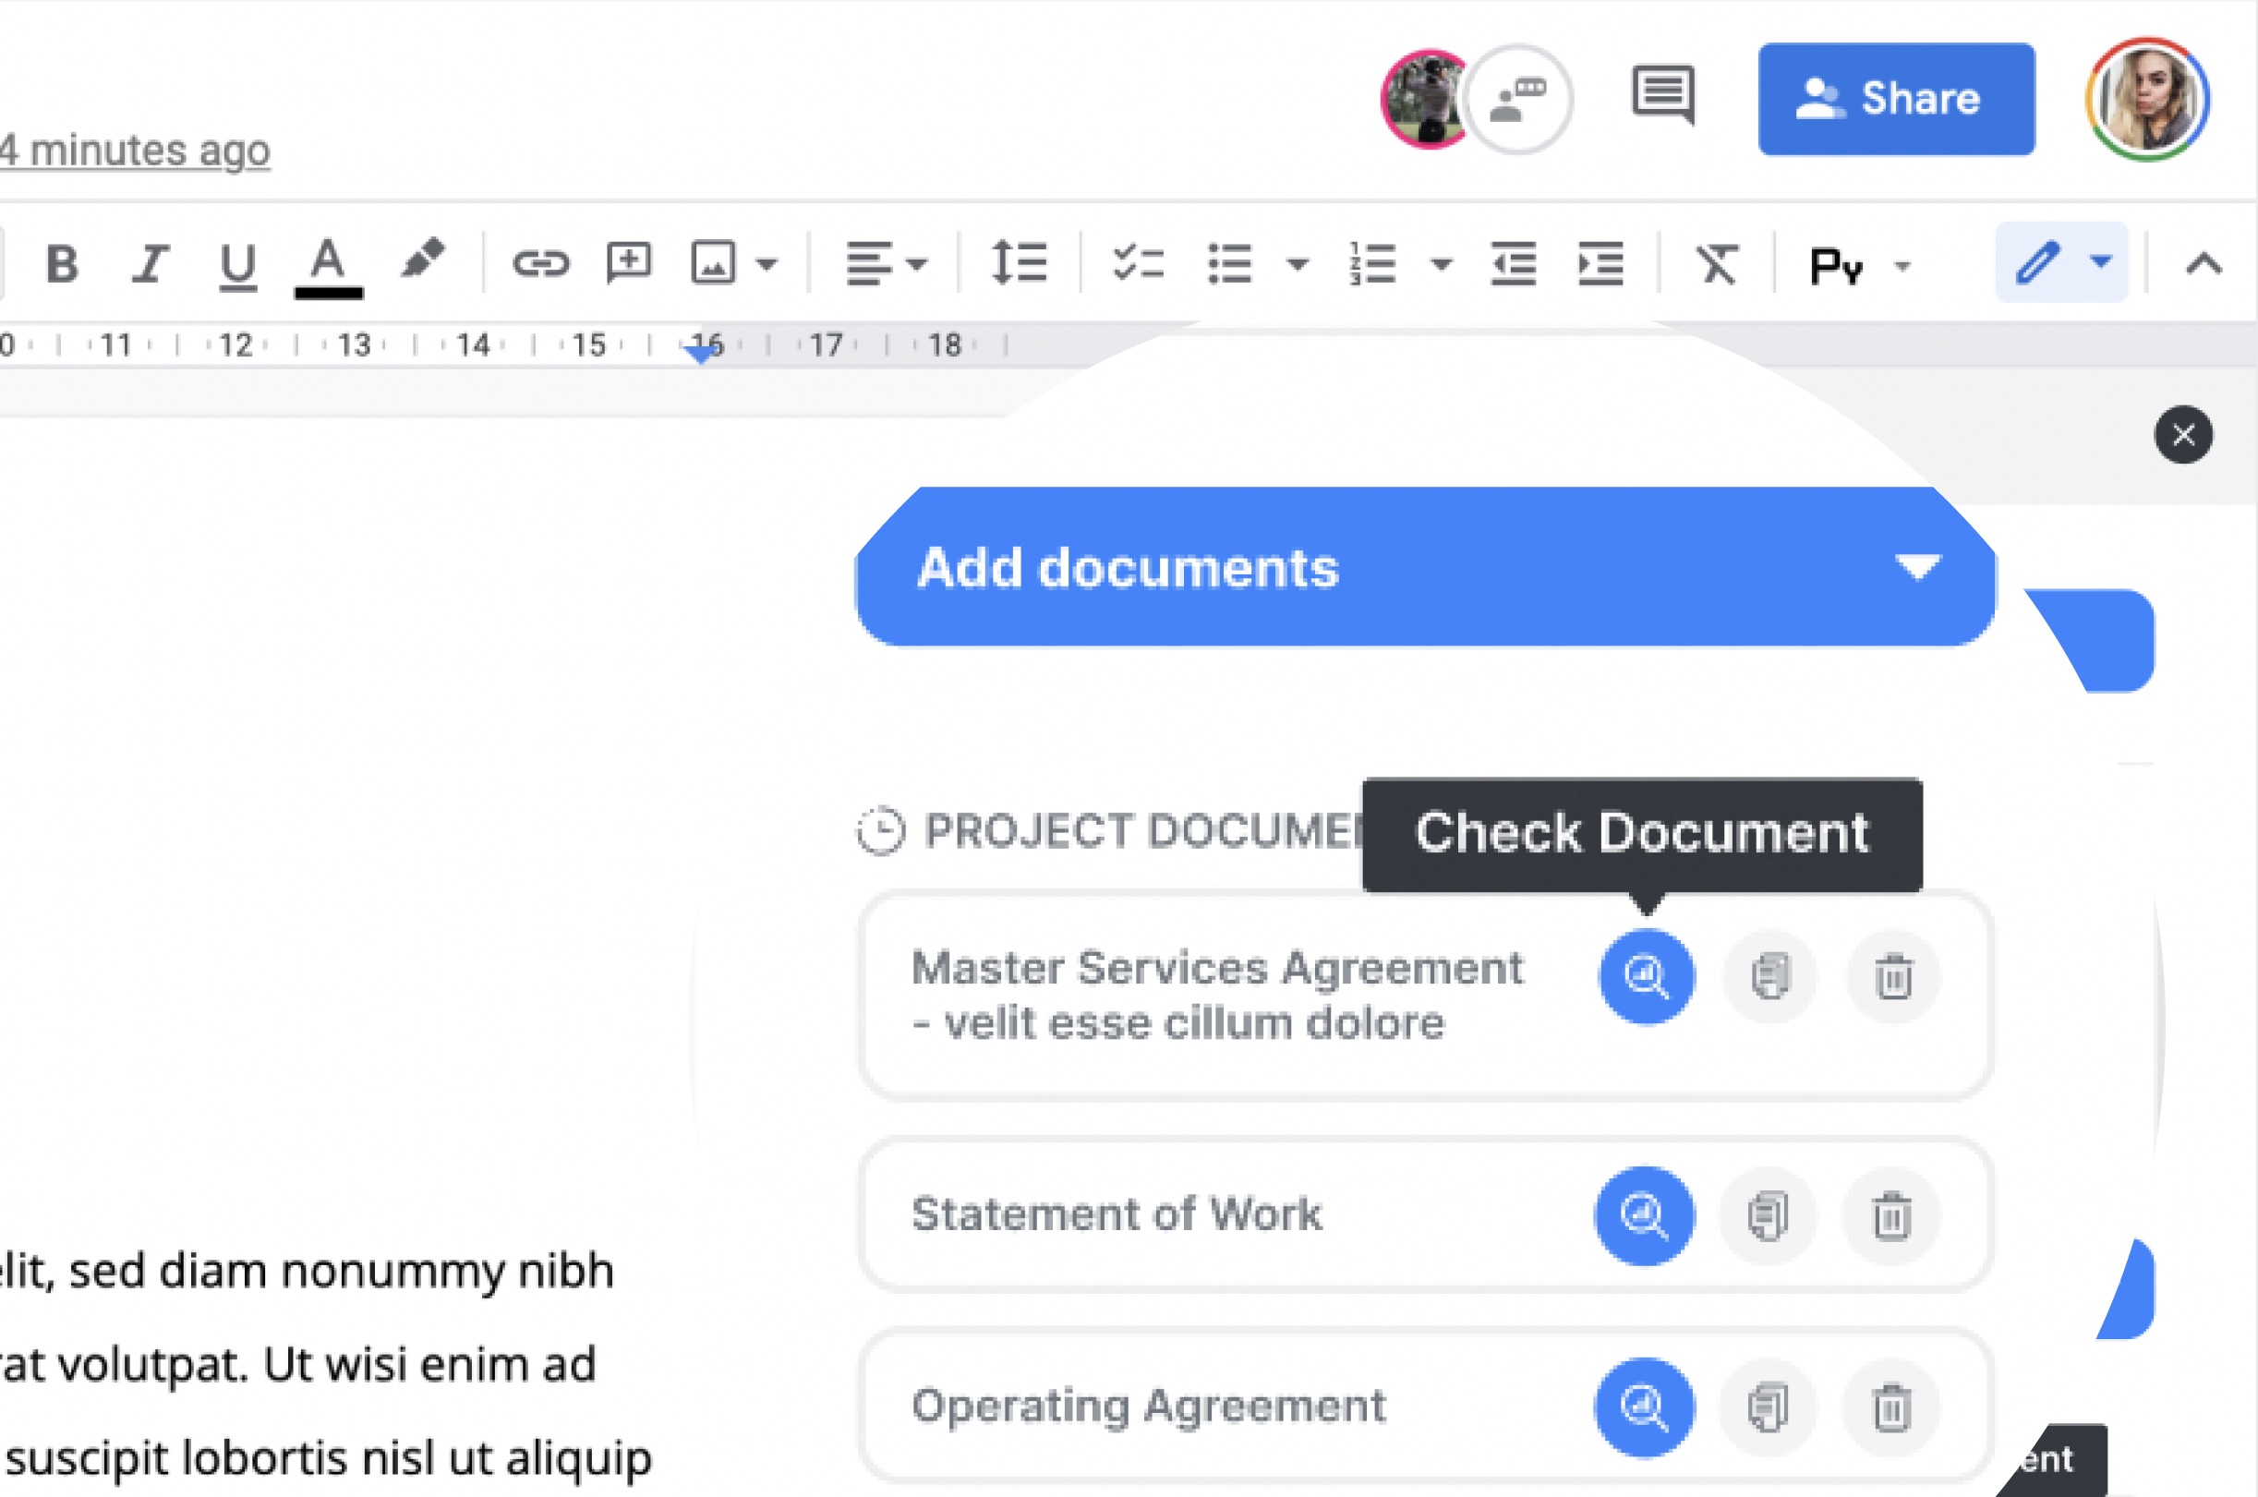Open the highlight color tool

pos(422,260)
